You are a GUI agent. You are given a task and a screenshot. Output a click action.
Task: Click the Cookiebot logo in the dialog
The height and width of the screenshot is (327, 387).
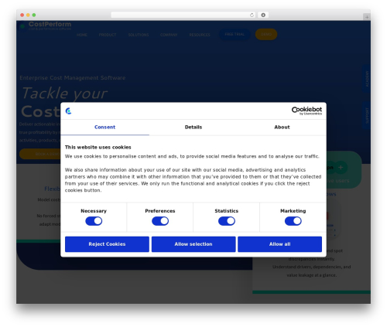pyautogui.click(x=307, y=111)
